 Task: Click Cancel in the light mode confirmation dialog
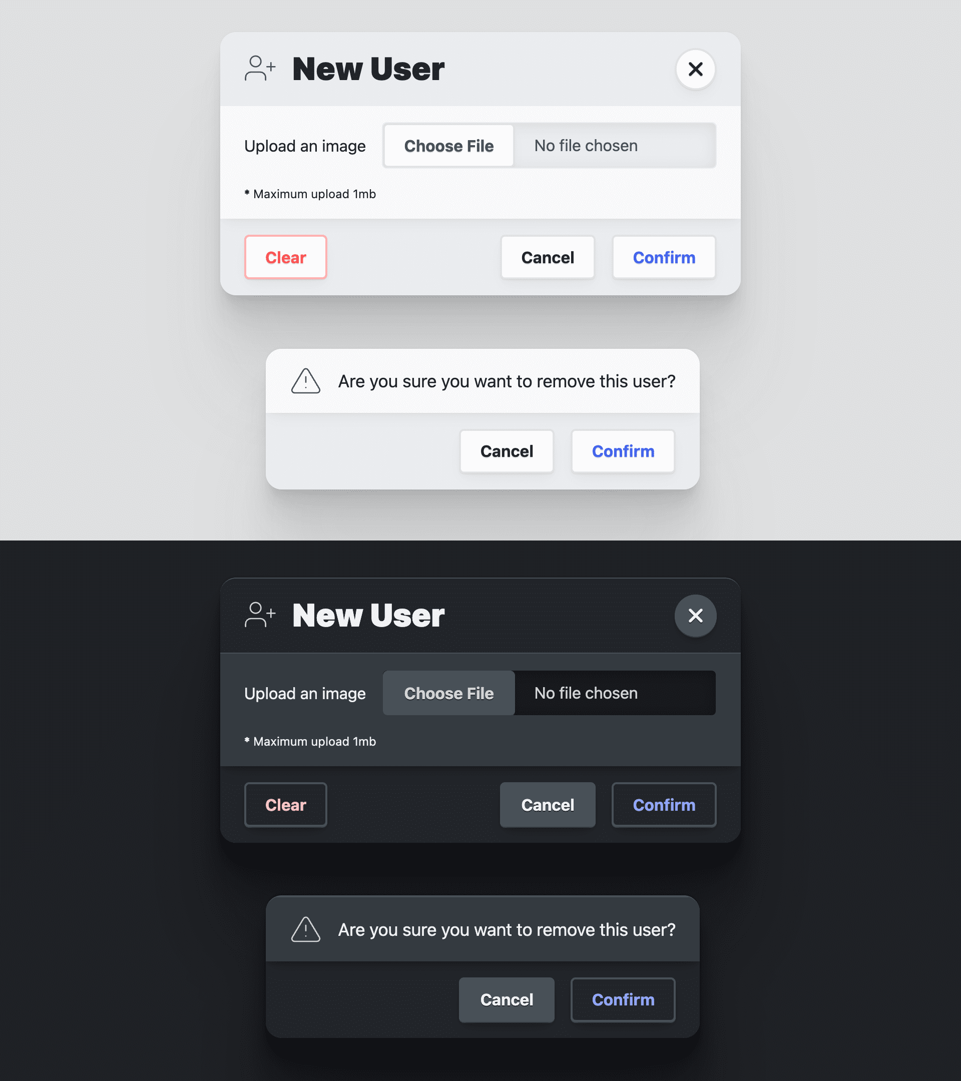[507, 451]
